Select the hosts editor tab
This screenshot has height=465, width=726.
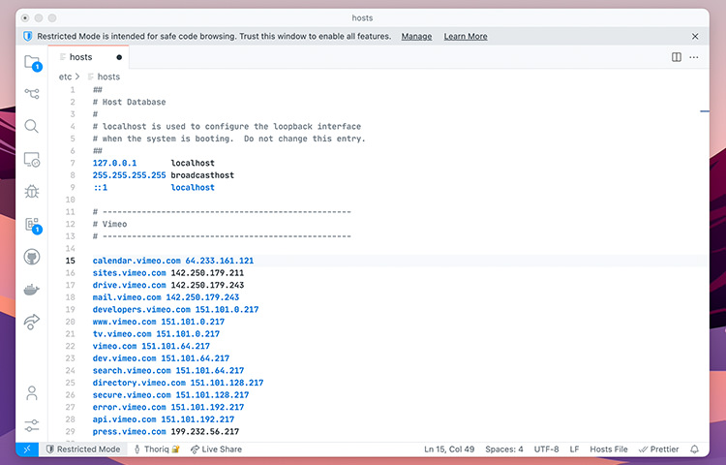click(88, 57)
